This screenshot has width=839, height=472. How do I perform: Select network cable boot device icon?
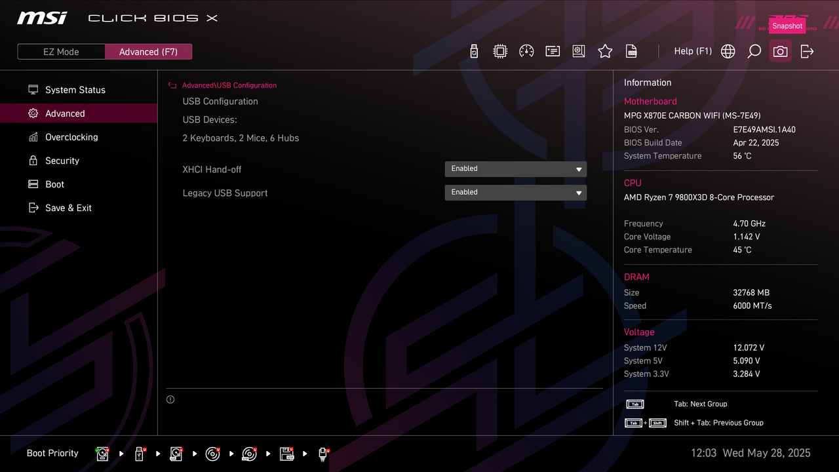point(323,453)
